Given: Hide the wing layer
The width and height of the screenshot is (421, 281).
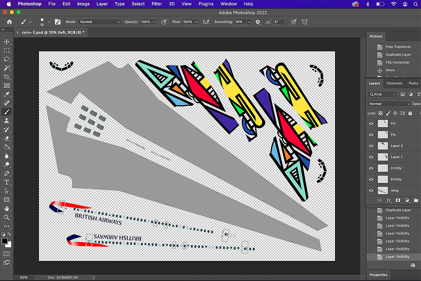Looking at the screenshot, I should pyautogui.click(x=371, y=190).
